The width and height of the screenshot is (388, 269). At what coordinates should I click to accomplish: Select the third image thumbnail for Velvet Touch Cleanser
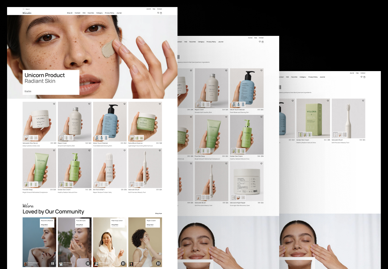(106, 138)
